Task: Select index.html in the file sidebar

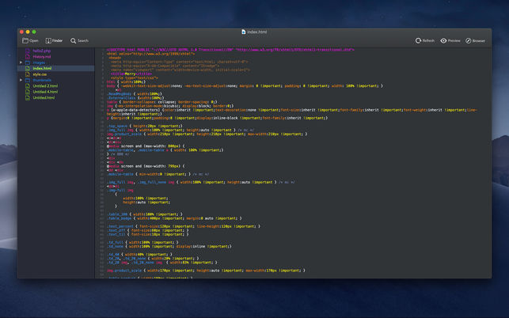Action: click(56, 68)
